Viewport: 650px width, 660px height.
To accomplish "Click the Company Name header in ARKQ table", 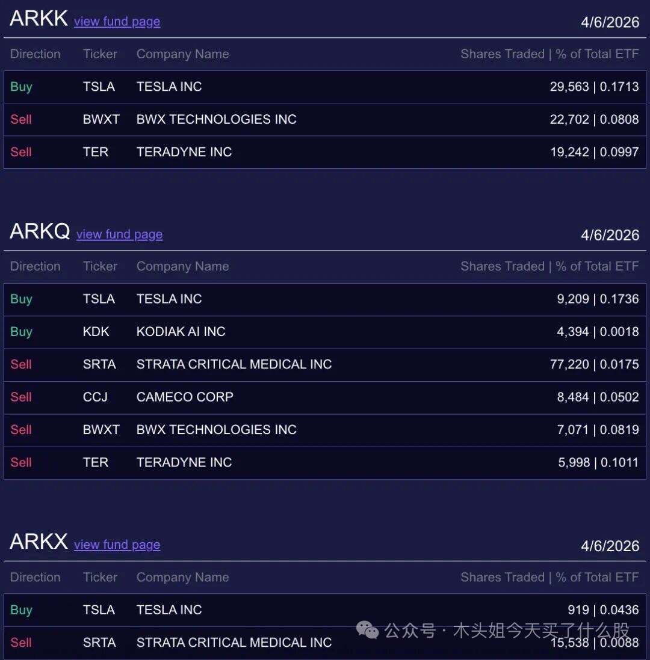I will [182, 266].
